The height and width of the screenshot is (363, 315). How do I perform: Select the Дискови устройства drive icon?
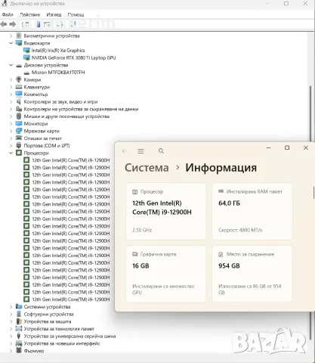click(19, 65)
